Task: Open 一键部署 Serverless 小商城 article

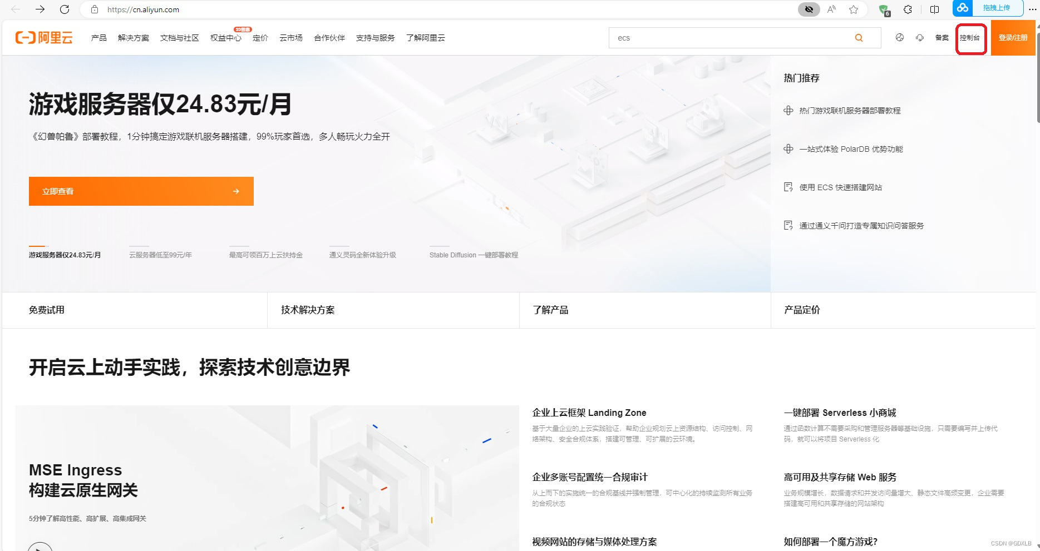Action: pos(840,413)
